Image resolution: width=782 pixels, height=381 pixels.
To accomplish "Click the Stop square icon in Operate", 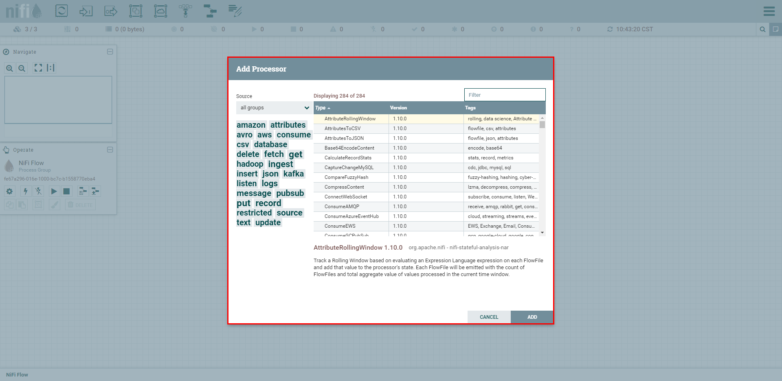I will tap(66, 191).
